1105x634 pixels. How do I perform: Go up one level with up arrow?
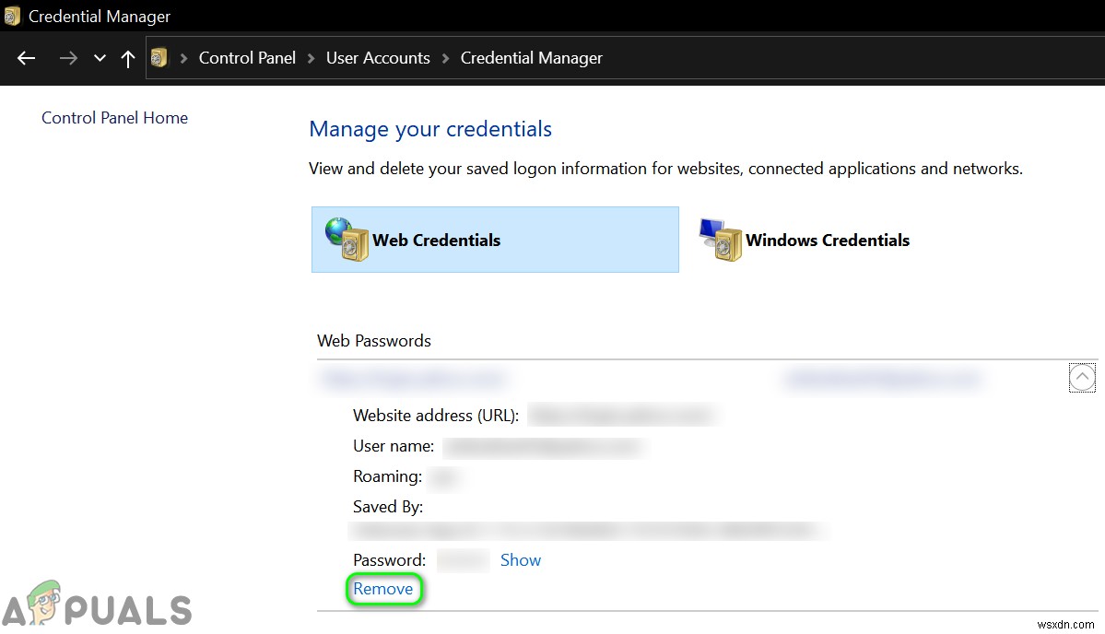tap(127, 58)
